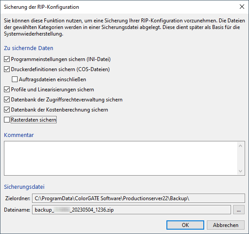Uncheck Programmeinstellungen sichern (INI-Datei)

7,59
